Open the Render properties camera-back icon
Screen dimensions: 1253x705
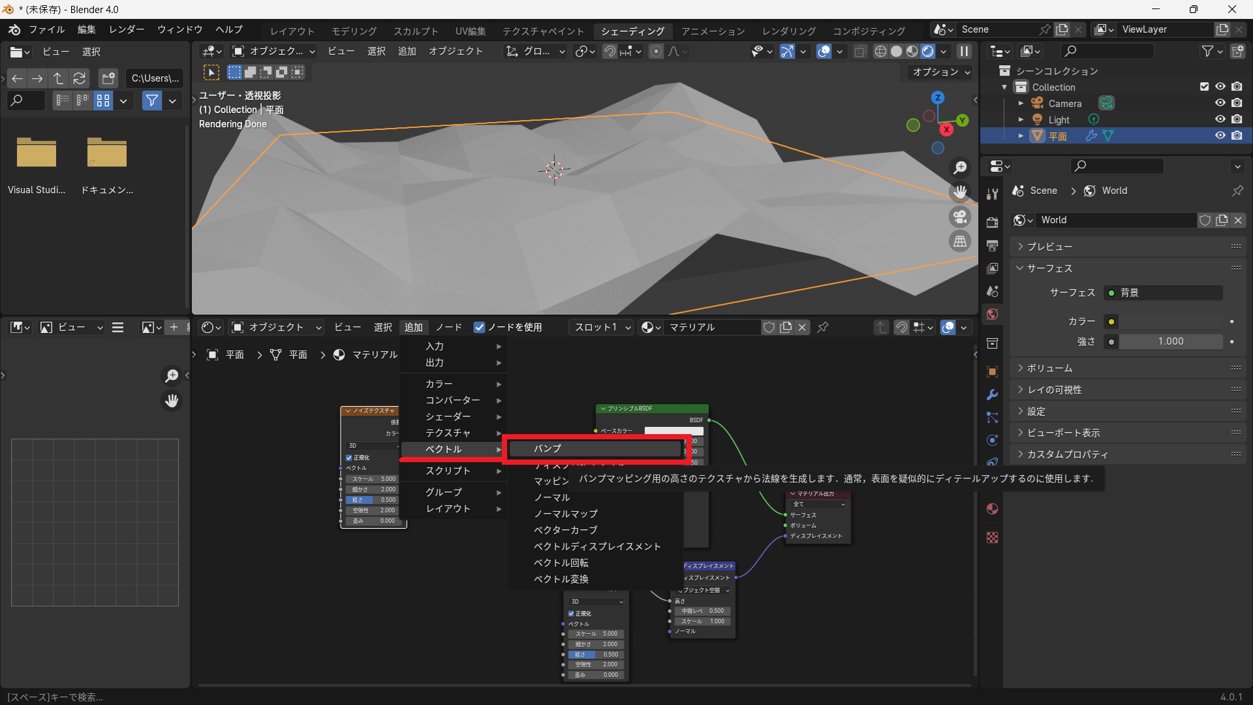pyautogui.click(x=992, y=222)
